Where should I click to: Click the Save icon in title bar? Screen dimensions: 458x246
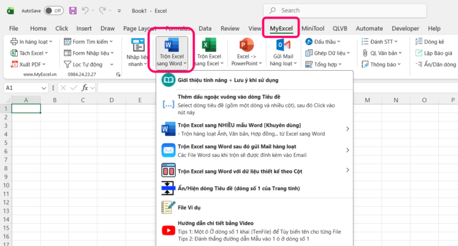pyautogui.click(x=73, y=10)
